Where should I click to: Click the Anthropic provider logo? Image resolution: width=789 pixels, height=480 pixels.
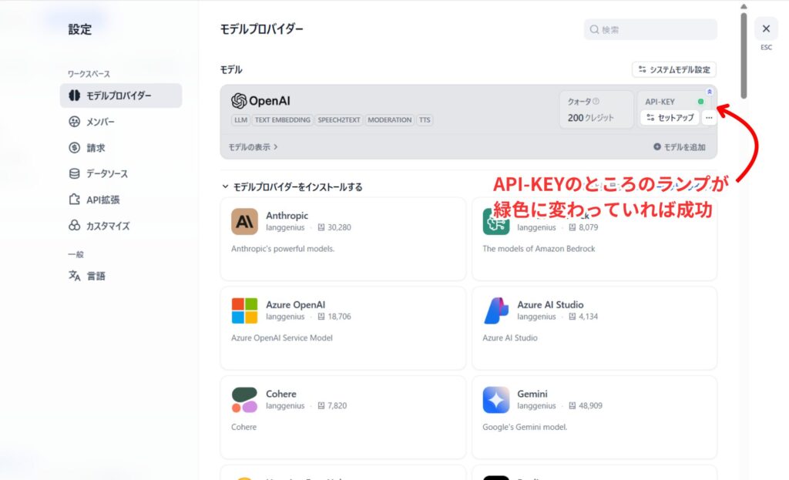coord(244,221)
